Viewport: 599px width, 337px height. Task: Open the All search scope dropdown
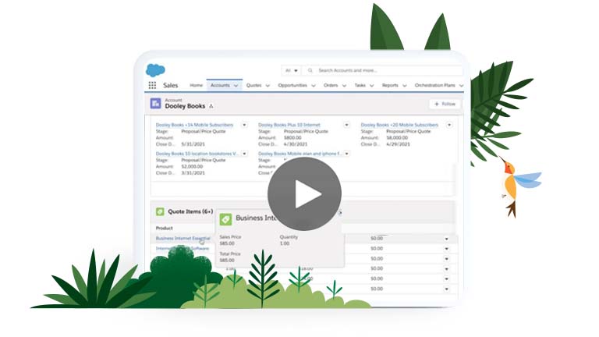291,71
